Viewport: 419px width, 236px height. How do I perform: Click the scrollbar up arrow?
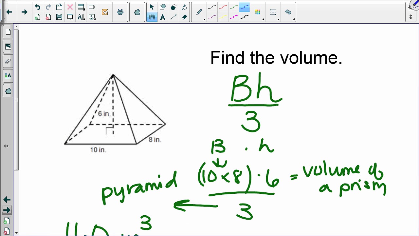click(x=16, y=27)
